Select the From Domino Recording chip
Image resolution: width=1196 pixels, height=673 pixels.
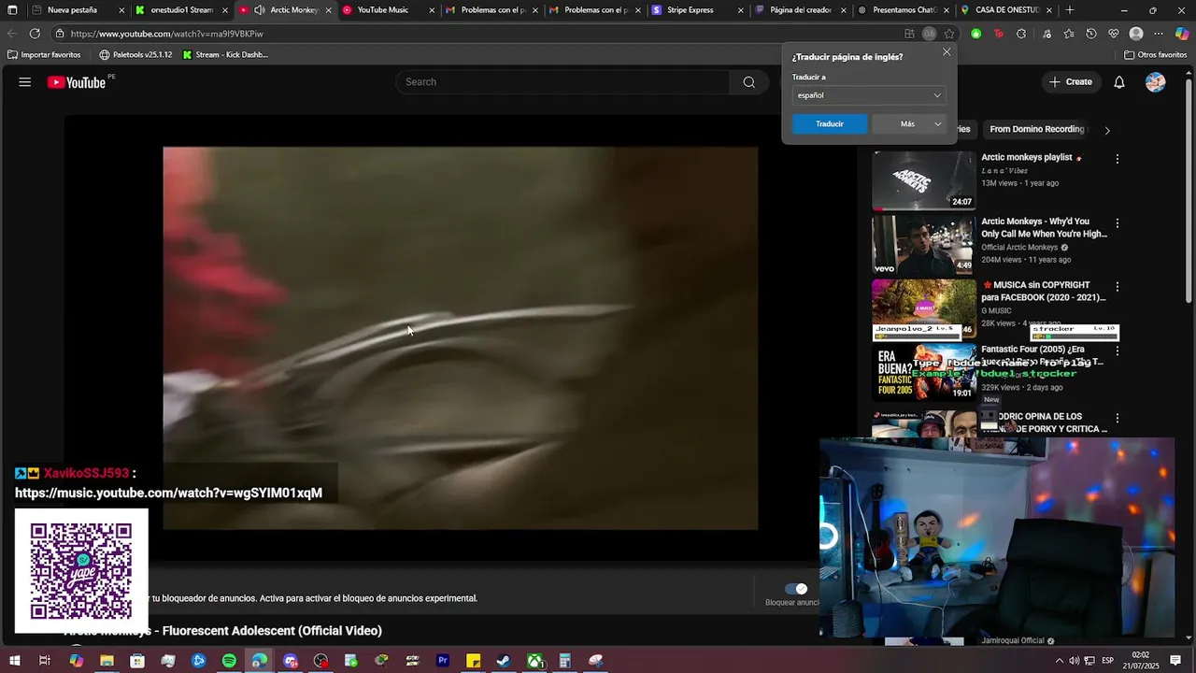1036,130
